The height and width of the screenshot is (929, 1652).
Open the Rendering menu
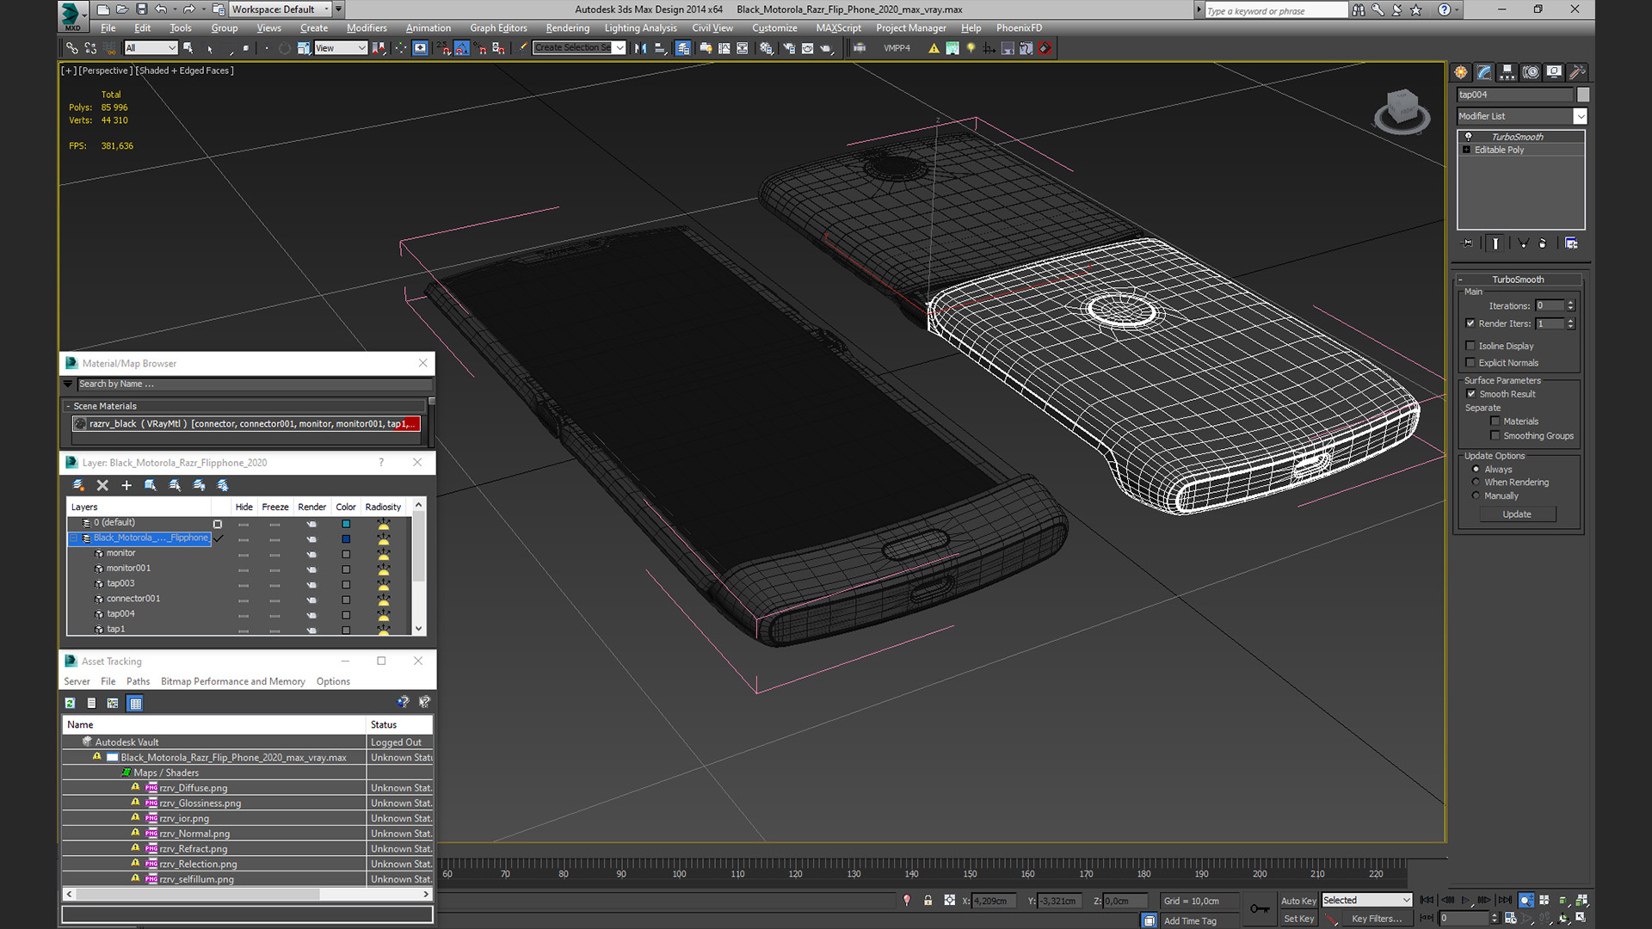[567, 28]
